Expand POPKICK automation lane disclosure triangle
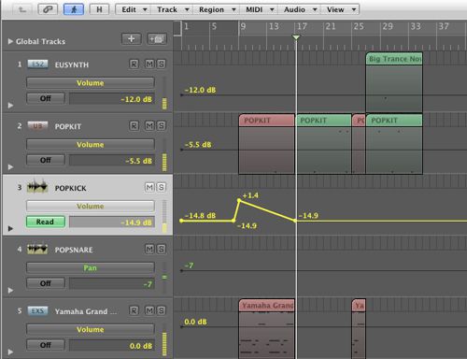 pyautogui.click(x=10, y=228)
